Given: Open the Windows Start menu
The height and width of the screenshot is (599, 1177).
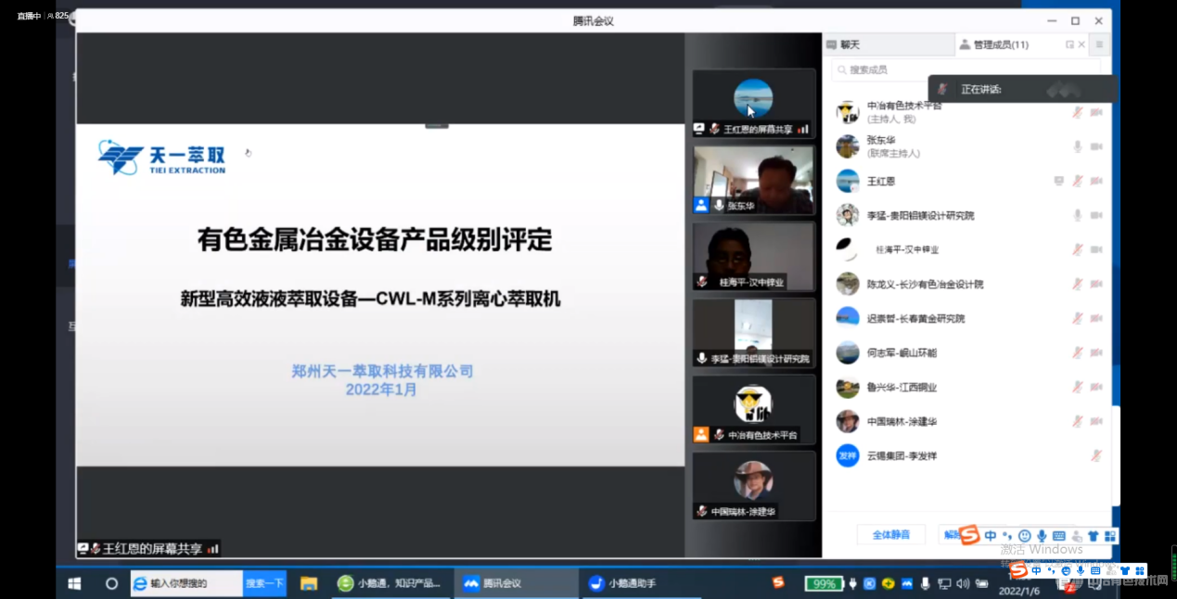Looking at the screenshot, I should (75, 583).
